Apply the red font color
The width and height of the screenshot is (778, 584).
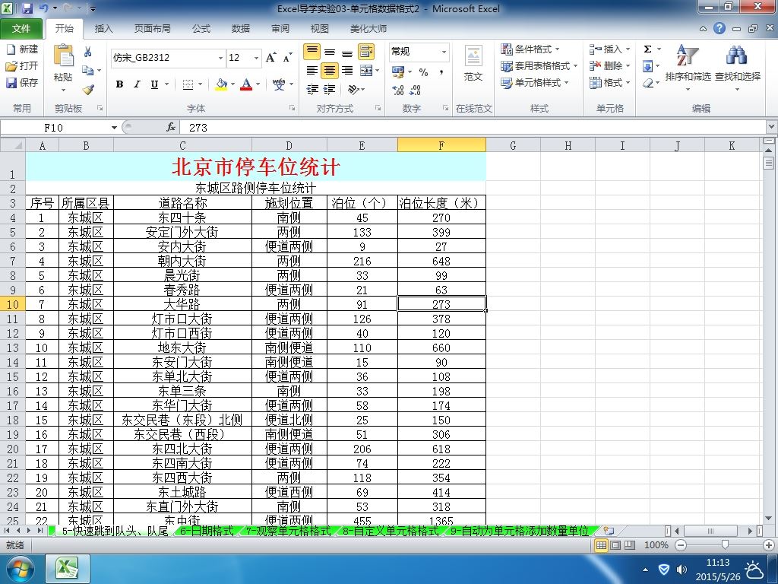(x=247, y=84)
